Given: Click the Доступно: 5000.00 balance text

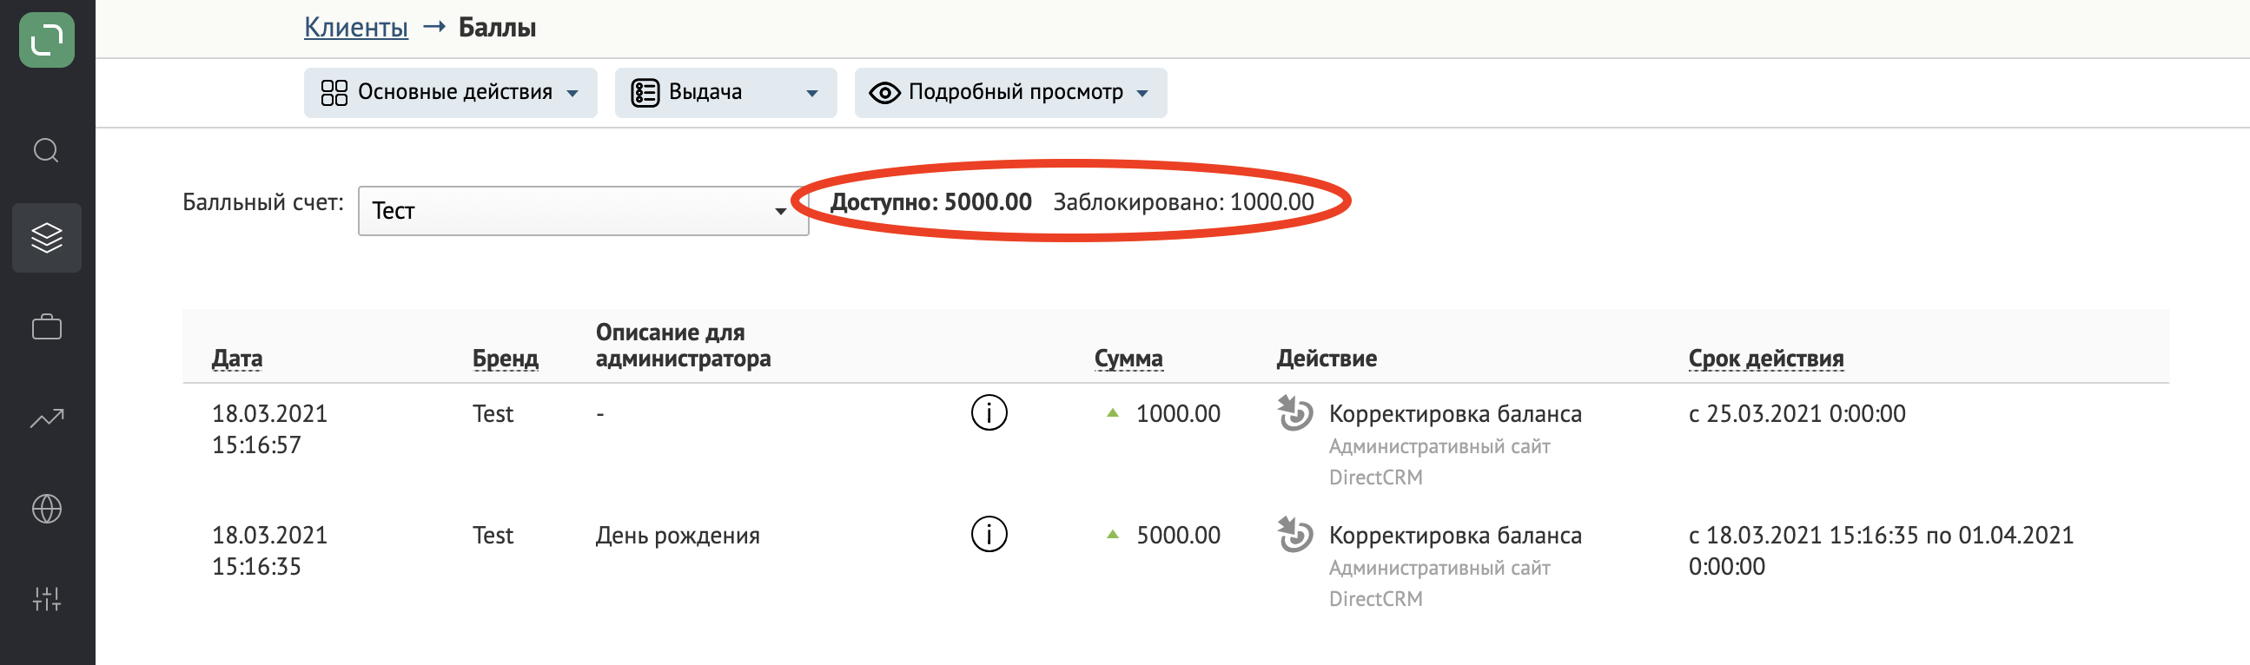Looking at the screenshot, I should pos(930,201).
